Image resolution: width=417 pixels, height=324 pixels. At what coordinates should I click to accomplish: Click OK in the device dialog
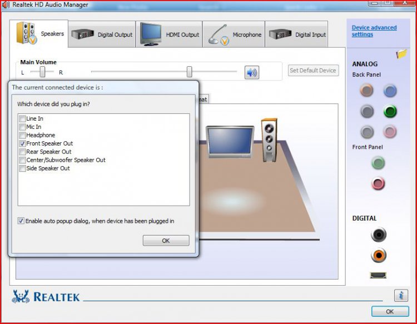[x=166, y=241]
